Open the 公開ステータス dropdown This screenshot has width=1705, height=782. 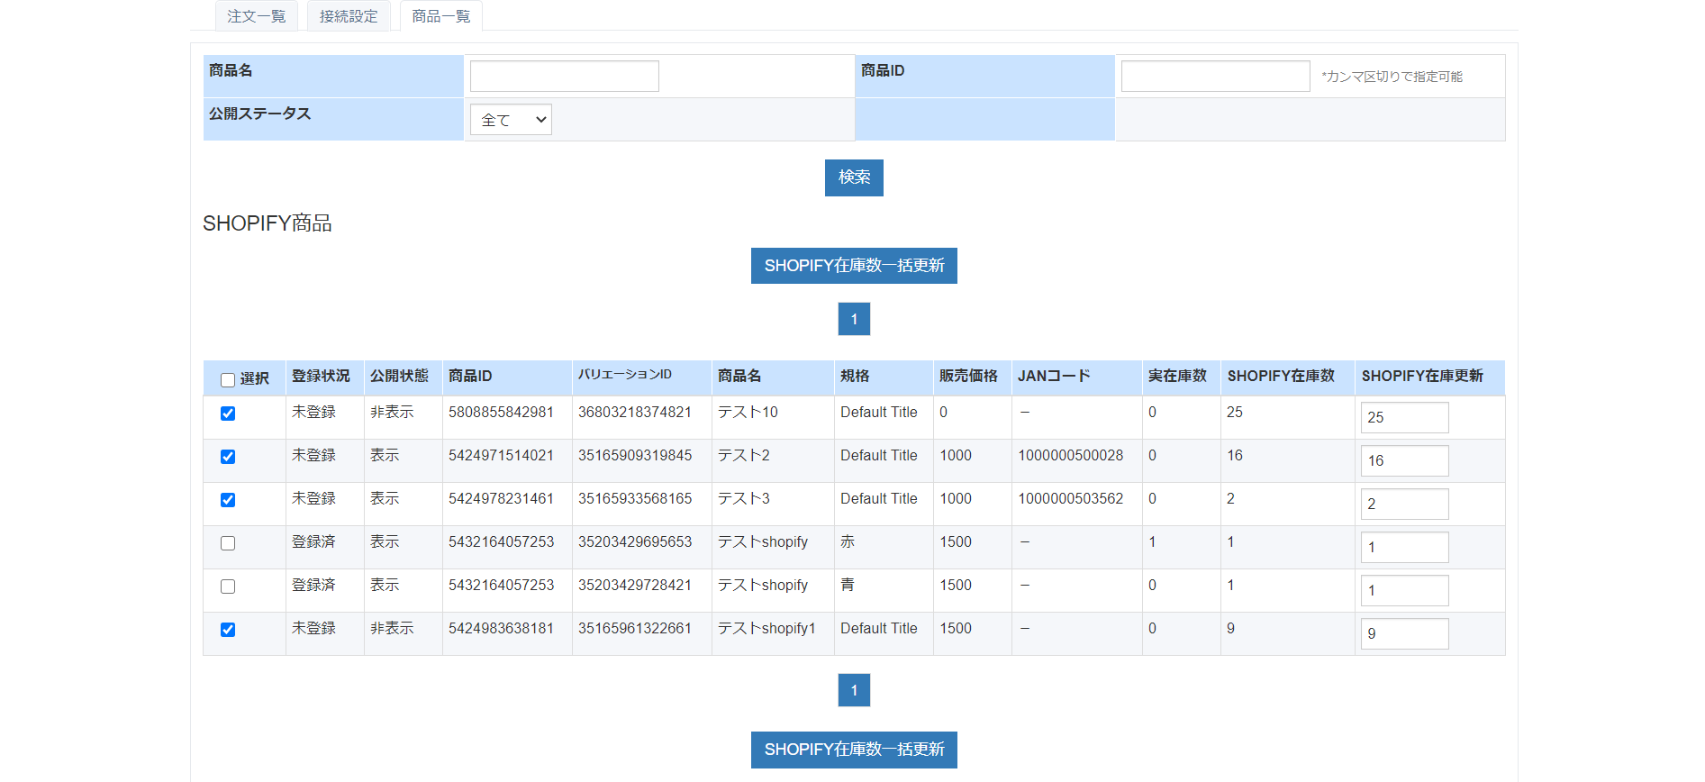(x=511, y=120)
